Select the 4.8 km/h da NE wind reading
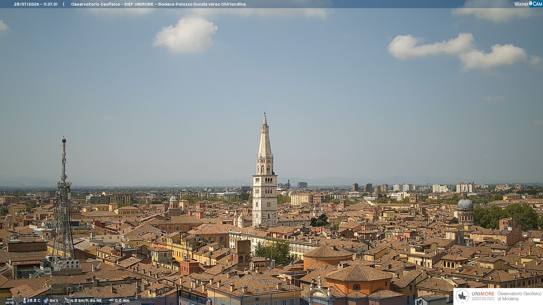This screenshot has height=305, width=543. point(86,301)
